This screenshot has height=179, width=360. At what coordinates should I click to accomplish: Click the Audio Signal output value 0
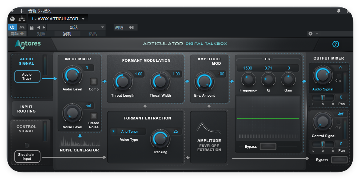coord(341,68)
